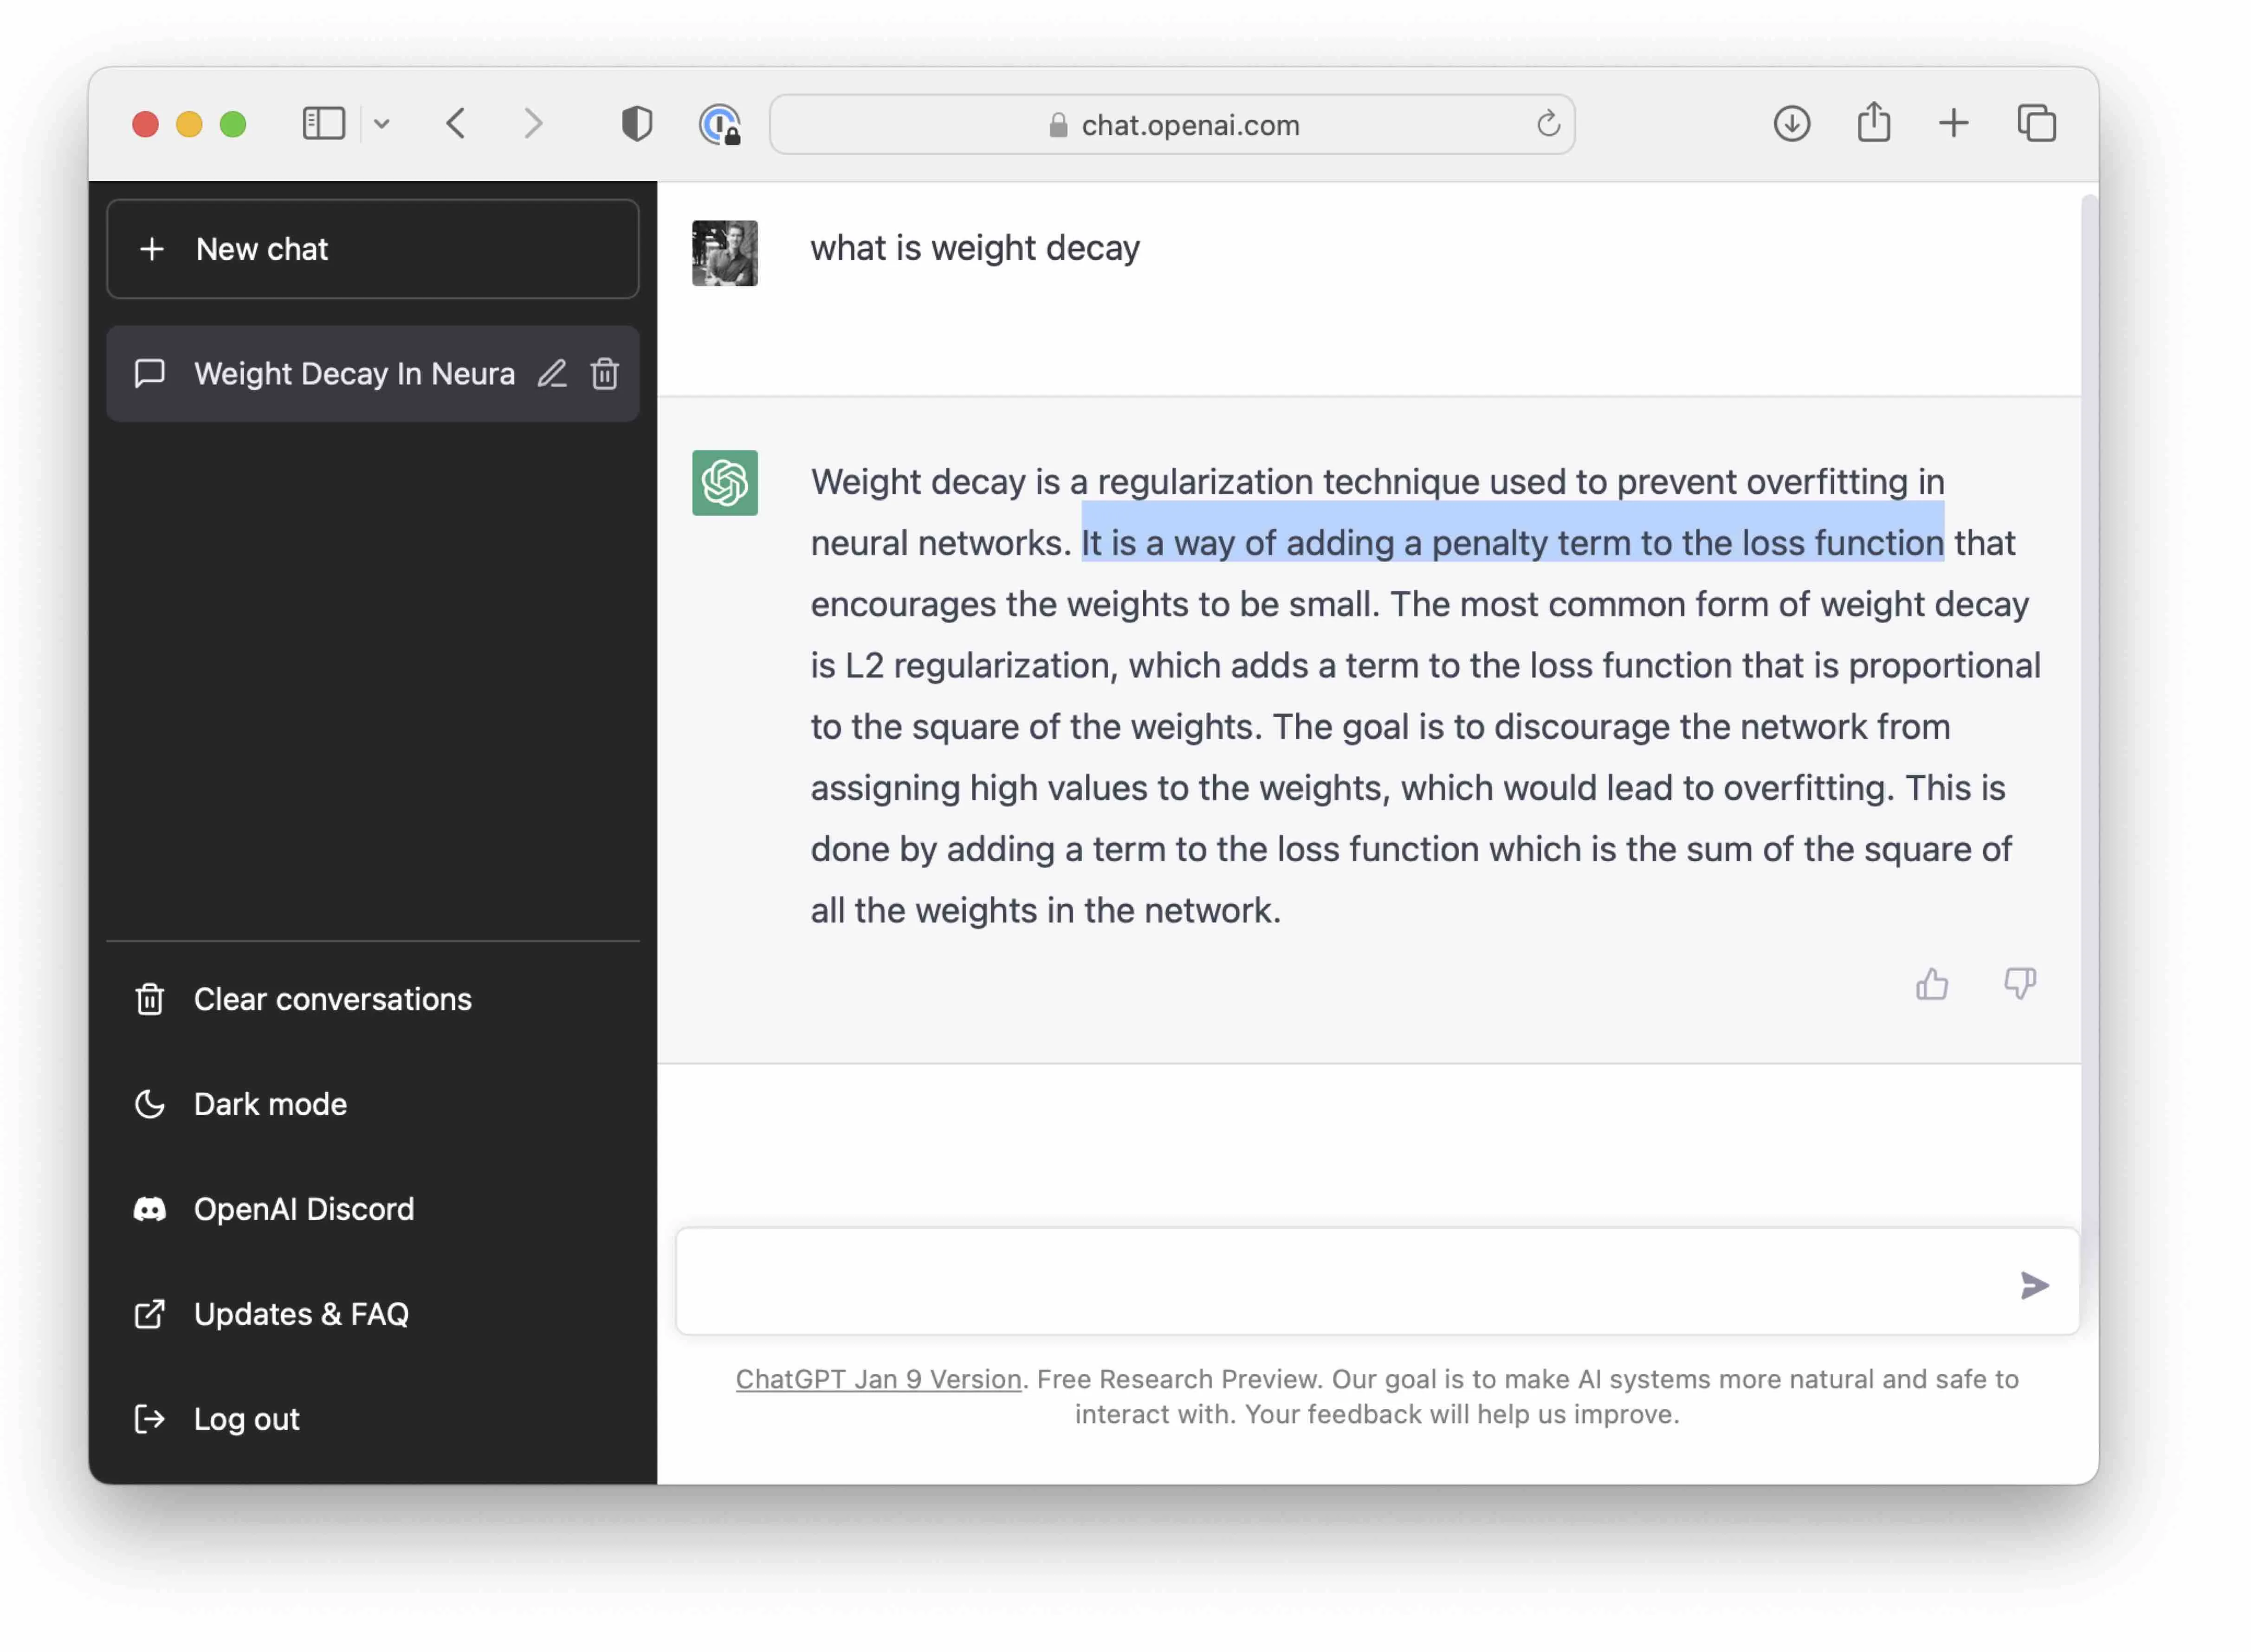The height and width of the screenshot is (1652, 2251).
Task: Click the lock icon in address bar
Action: [x=1058, y=125]
